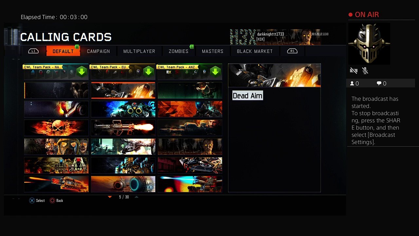
Task: Click the R1 shoulder button icon
Action: point(292,51)
